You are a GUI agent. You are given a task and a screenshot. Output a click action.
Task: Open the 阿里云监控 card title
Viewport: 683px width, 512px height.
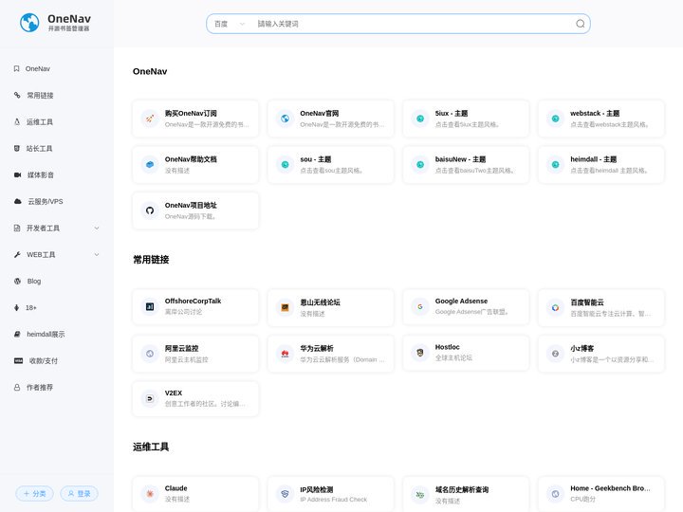click(x=181, y=348)
